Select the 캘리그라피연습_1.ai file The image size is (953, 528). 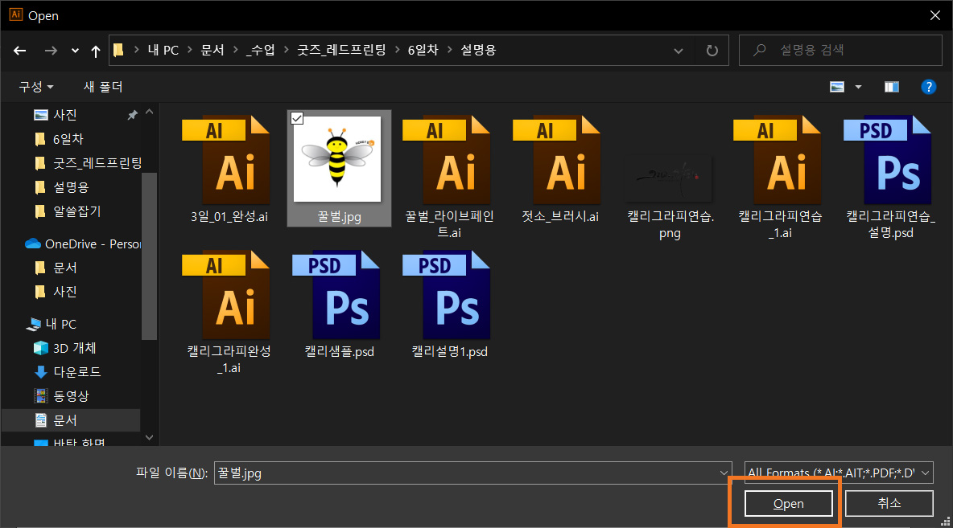pyautogui.click(x=780, y=176)
